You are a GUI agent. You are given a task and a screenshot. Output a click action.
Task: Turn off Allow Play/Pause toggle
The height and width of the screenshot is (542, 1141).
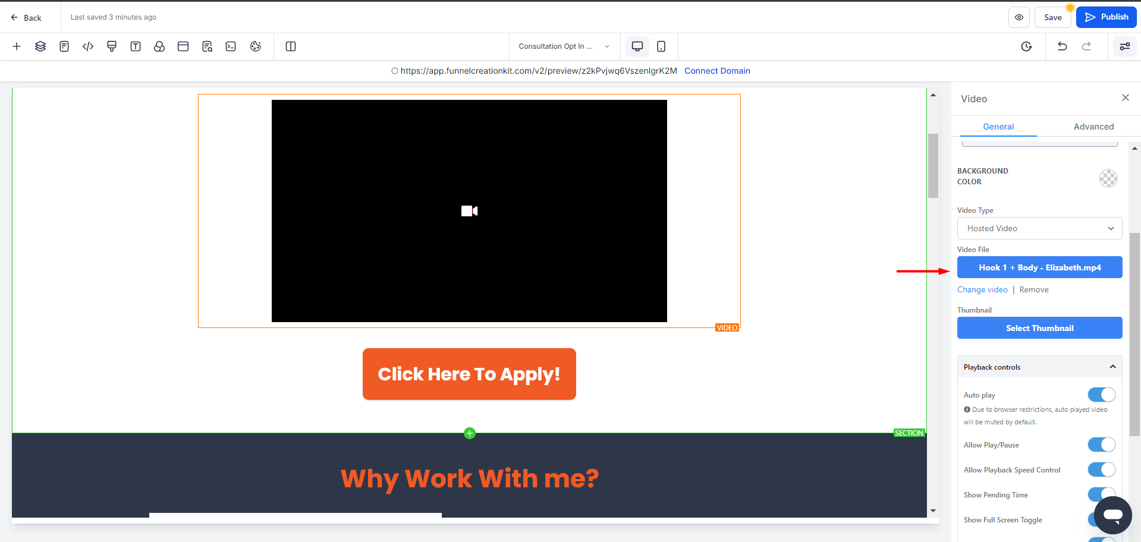[x=1101, y=445]
